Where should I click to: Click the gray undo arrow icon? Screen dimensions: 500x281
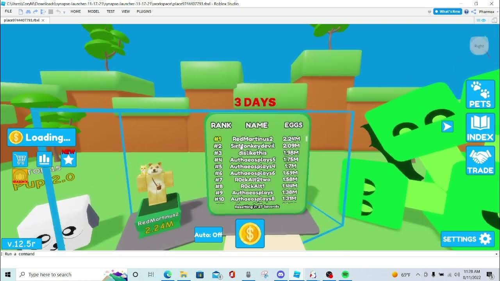(x=58, y=12)
